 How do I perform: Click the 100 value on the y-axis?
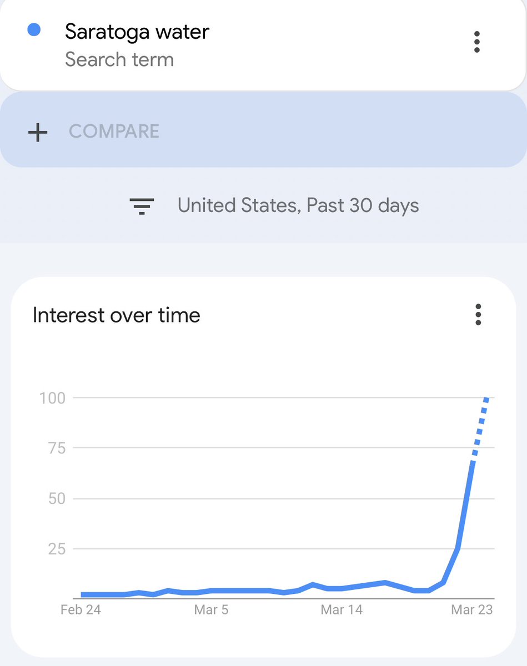[x=52, y=397]
